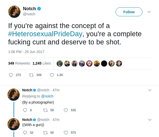The height and width of the screenshot is (137, 159).
Task: Retweet the "(By a photographer)" reply
Action: point(45,110)
